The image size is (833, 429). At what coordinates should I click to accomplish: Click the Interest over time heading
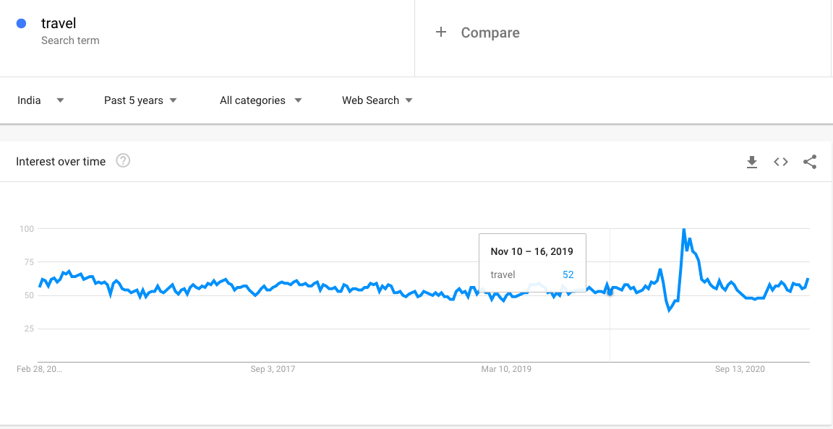[x=61, y=162]
